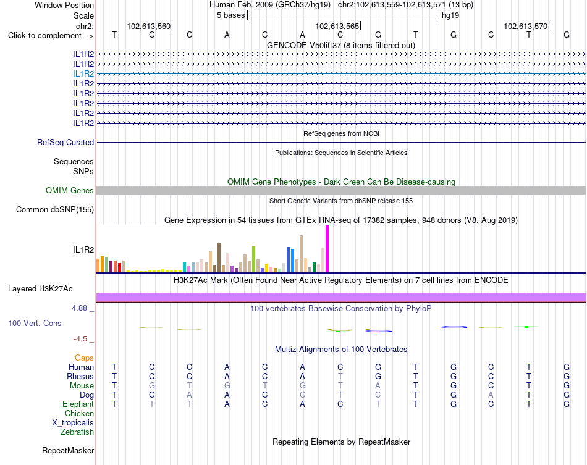Click the Mouse species label
This screenshot has width=587, height=465.
coord(82,386)
